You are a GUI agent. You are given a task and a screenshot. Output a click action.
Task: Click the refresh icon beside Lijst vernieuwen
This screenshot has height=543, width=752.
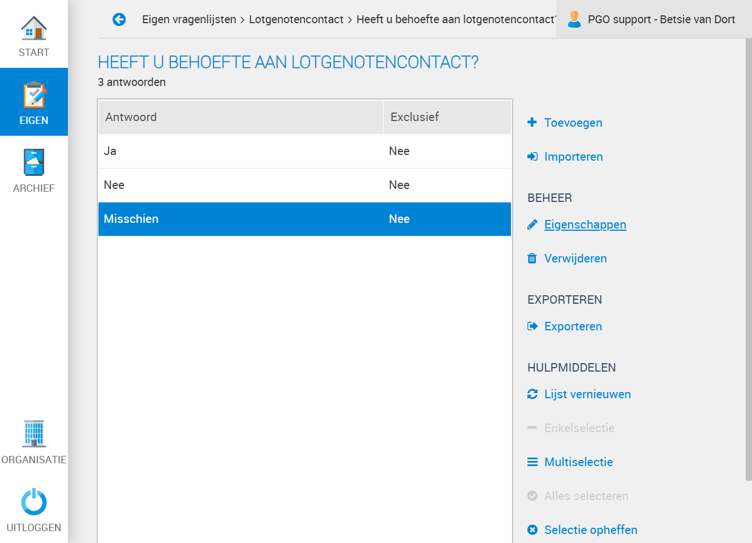532,394
